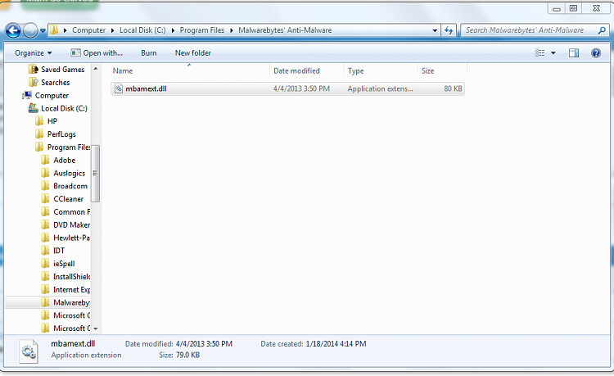
Task: Click the CCleaner folder icon
Action: [45, 198]
